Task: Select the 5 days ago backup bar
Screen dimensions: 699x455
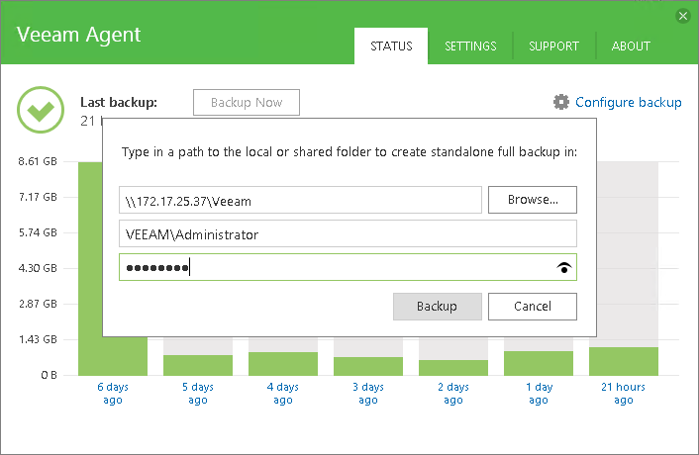Action: pyautogui.click(x=198, y=365)
